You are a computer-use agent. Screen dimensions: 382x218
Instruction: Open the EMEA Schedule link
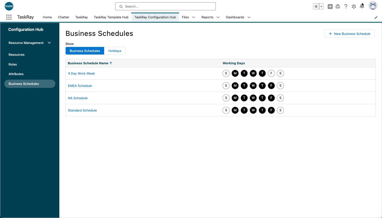(x=80, y=86)
